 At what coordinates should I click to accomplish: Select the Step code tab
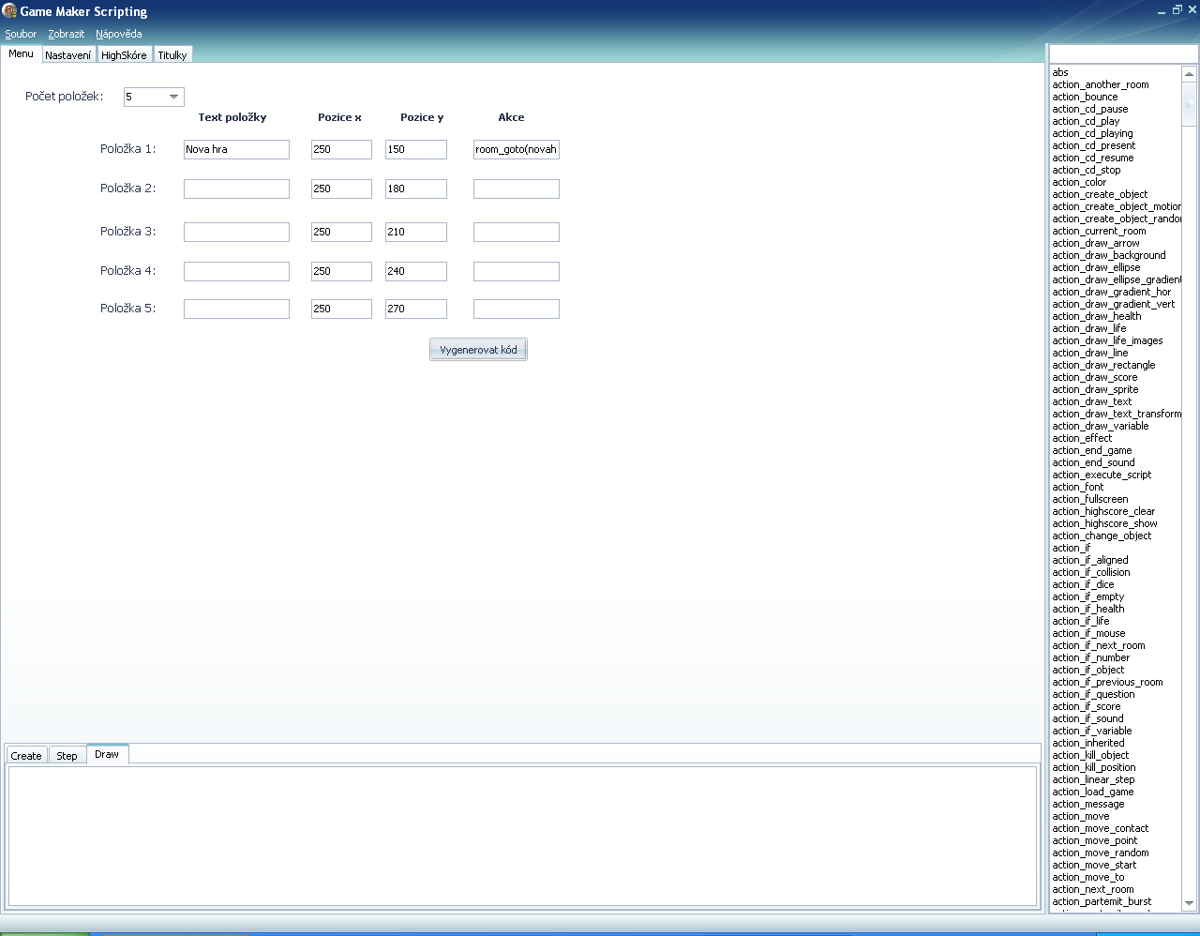[x=67, y=756]
